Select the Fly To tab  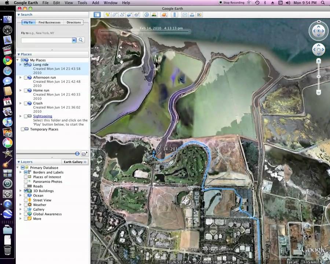point(28,22)
